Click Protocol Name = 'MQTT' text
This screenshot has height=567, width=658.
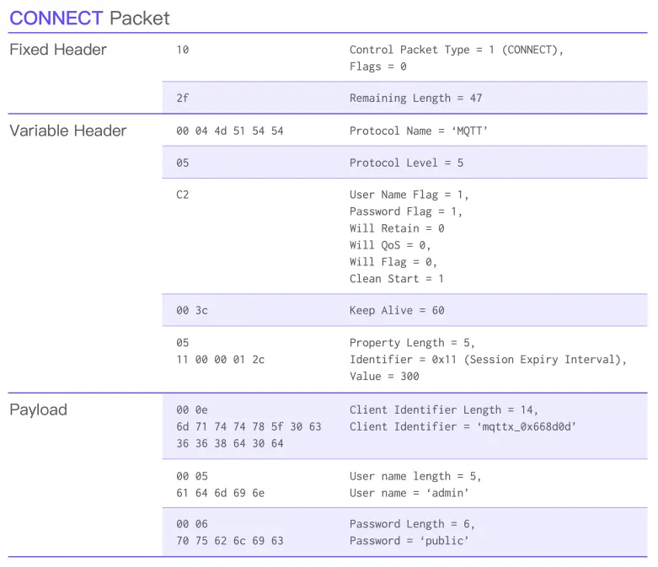coord(419,131)
